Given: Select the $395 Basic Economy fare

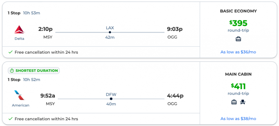Looking at the screenshot, I should (238, 23).
